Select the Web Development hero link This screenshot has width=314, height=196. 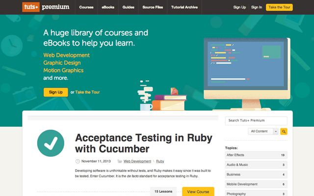[x=67, y=55]
